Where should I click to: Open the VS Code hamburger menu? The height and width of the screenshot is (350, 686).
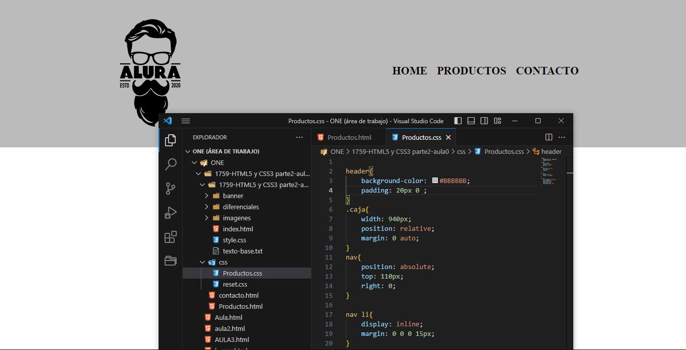coord(186,121)
